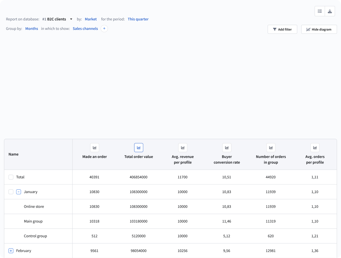
Task: Collapse the January row
Action: coord(19,192)
